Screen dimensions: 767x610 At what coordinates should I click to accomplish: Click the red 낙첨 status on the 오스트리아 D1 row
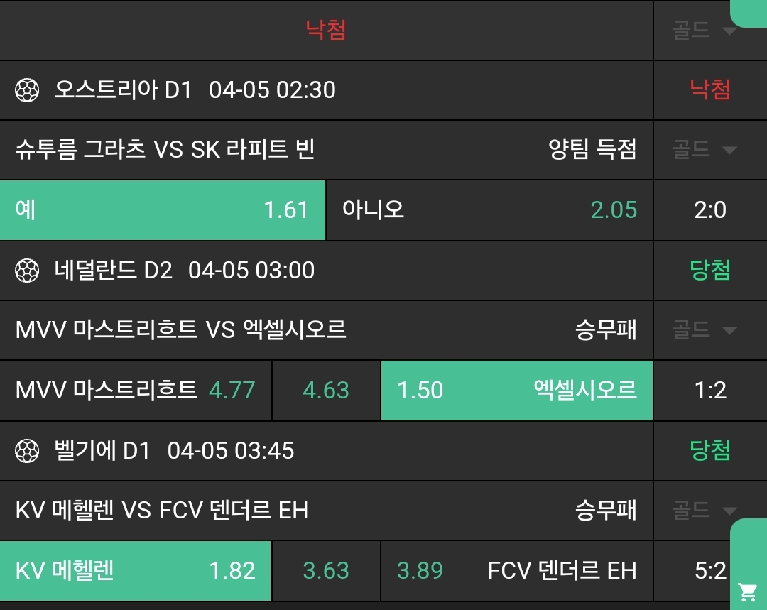(x=710, y=90)
